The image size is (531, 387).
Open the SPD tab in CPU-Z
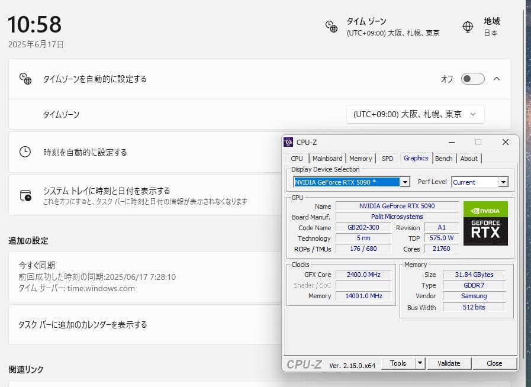pyautogui.click(x=388, y=158)
